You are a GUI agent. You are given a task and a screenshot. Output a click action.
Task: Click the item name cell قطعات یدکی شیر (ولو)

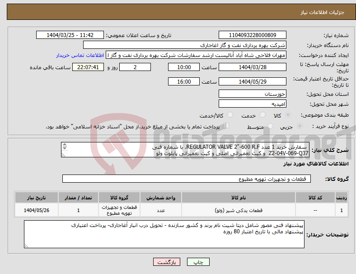239,210
